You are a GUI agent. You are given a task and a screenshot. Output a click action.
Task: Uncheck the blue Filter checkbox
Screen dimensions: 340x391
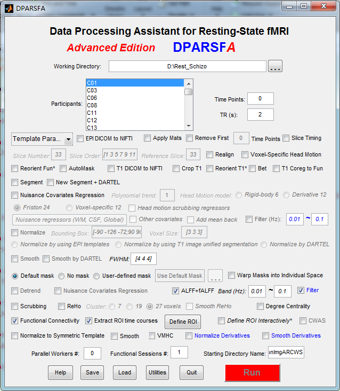tap(301, 290)
